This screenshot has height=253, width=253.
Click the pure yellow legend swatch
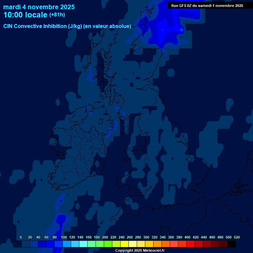(125, 244)
